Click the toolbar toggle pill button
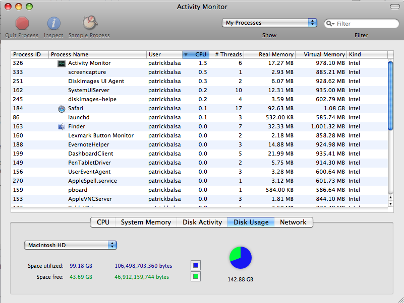 [395, 7]
